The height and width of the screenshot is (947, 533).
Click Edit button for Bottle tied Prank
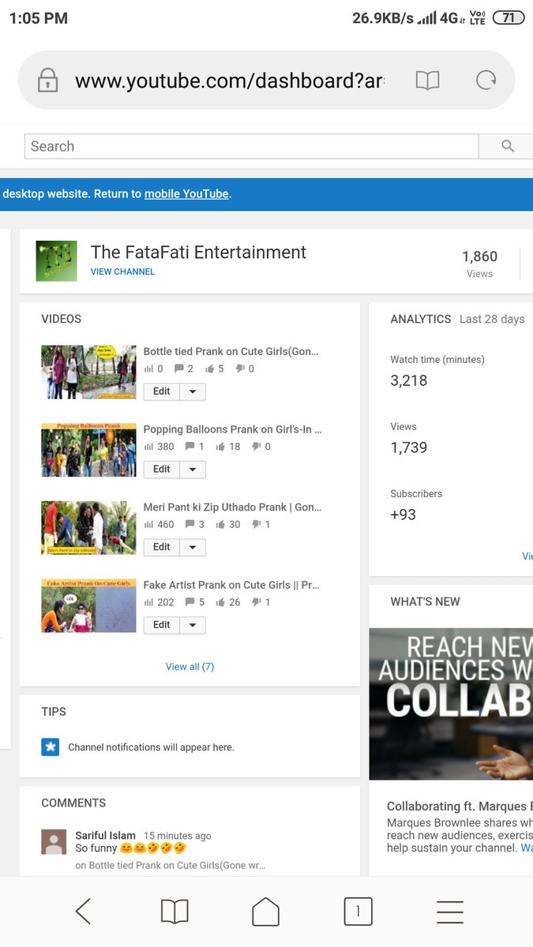(162, 391)
